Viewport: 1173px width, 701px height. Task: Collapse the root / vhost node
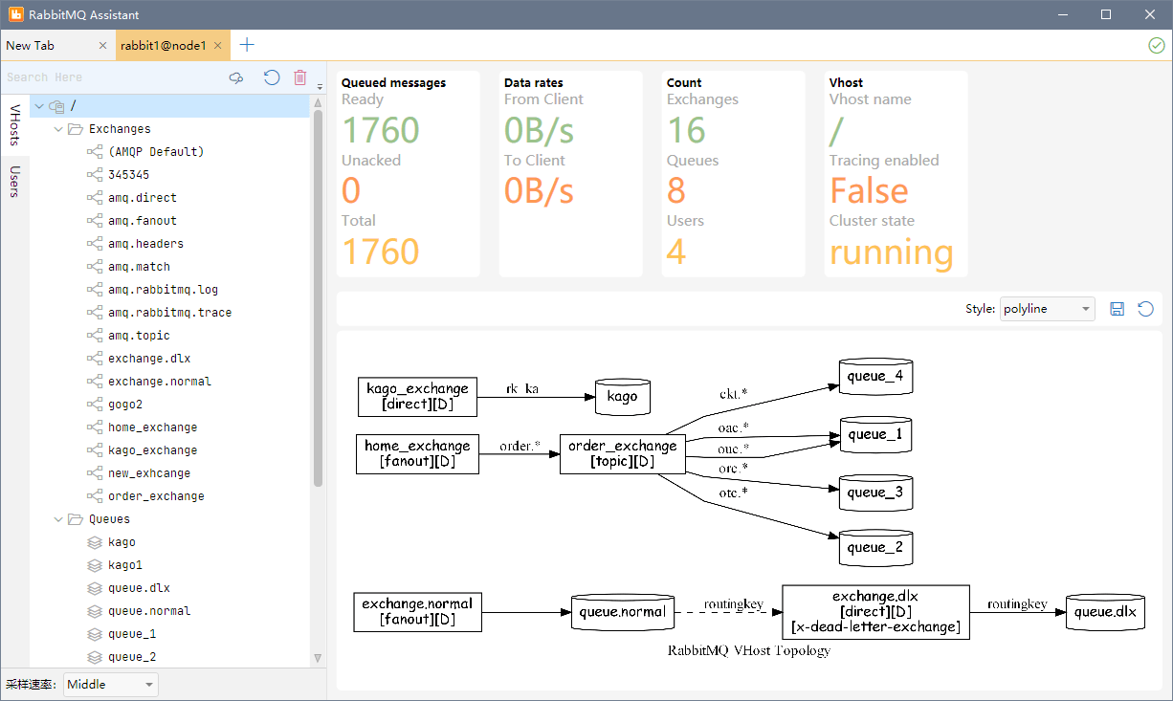pyautogui.click(x=39, y=106)
